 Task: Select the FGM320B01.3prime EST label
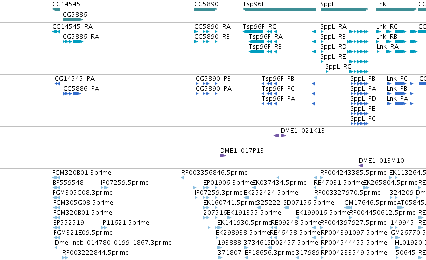pyautogui.click(x=82, y=173)
